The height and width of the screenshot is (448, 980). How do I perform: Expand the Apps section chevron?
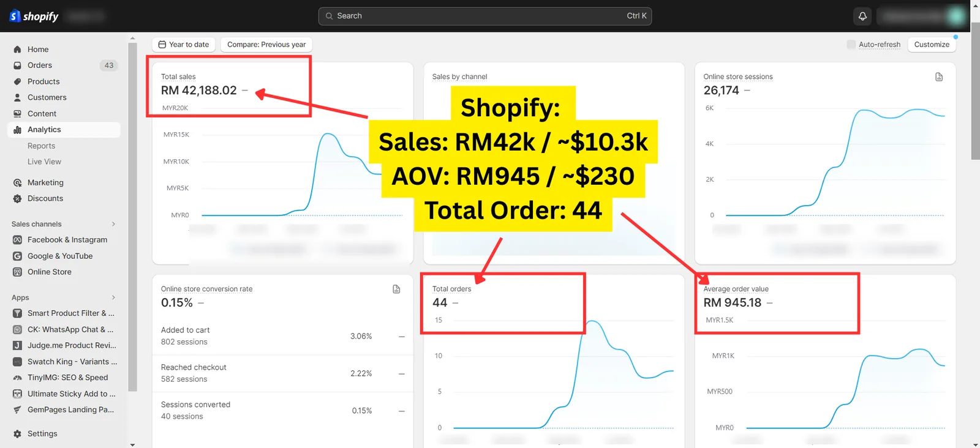113,297
